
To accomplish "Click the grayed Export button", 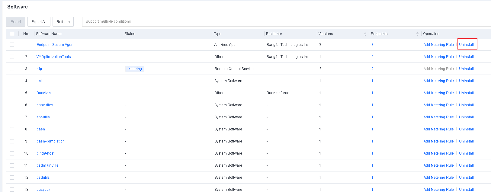I will pyautogui.click(x=16, y=22).
